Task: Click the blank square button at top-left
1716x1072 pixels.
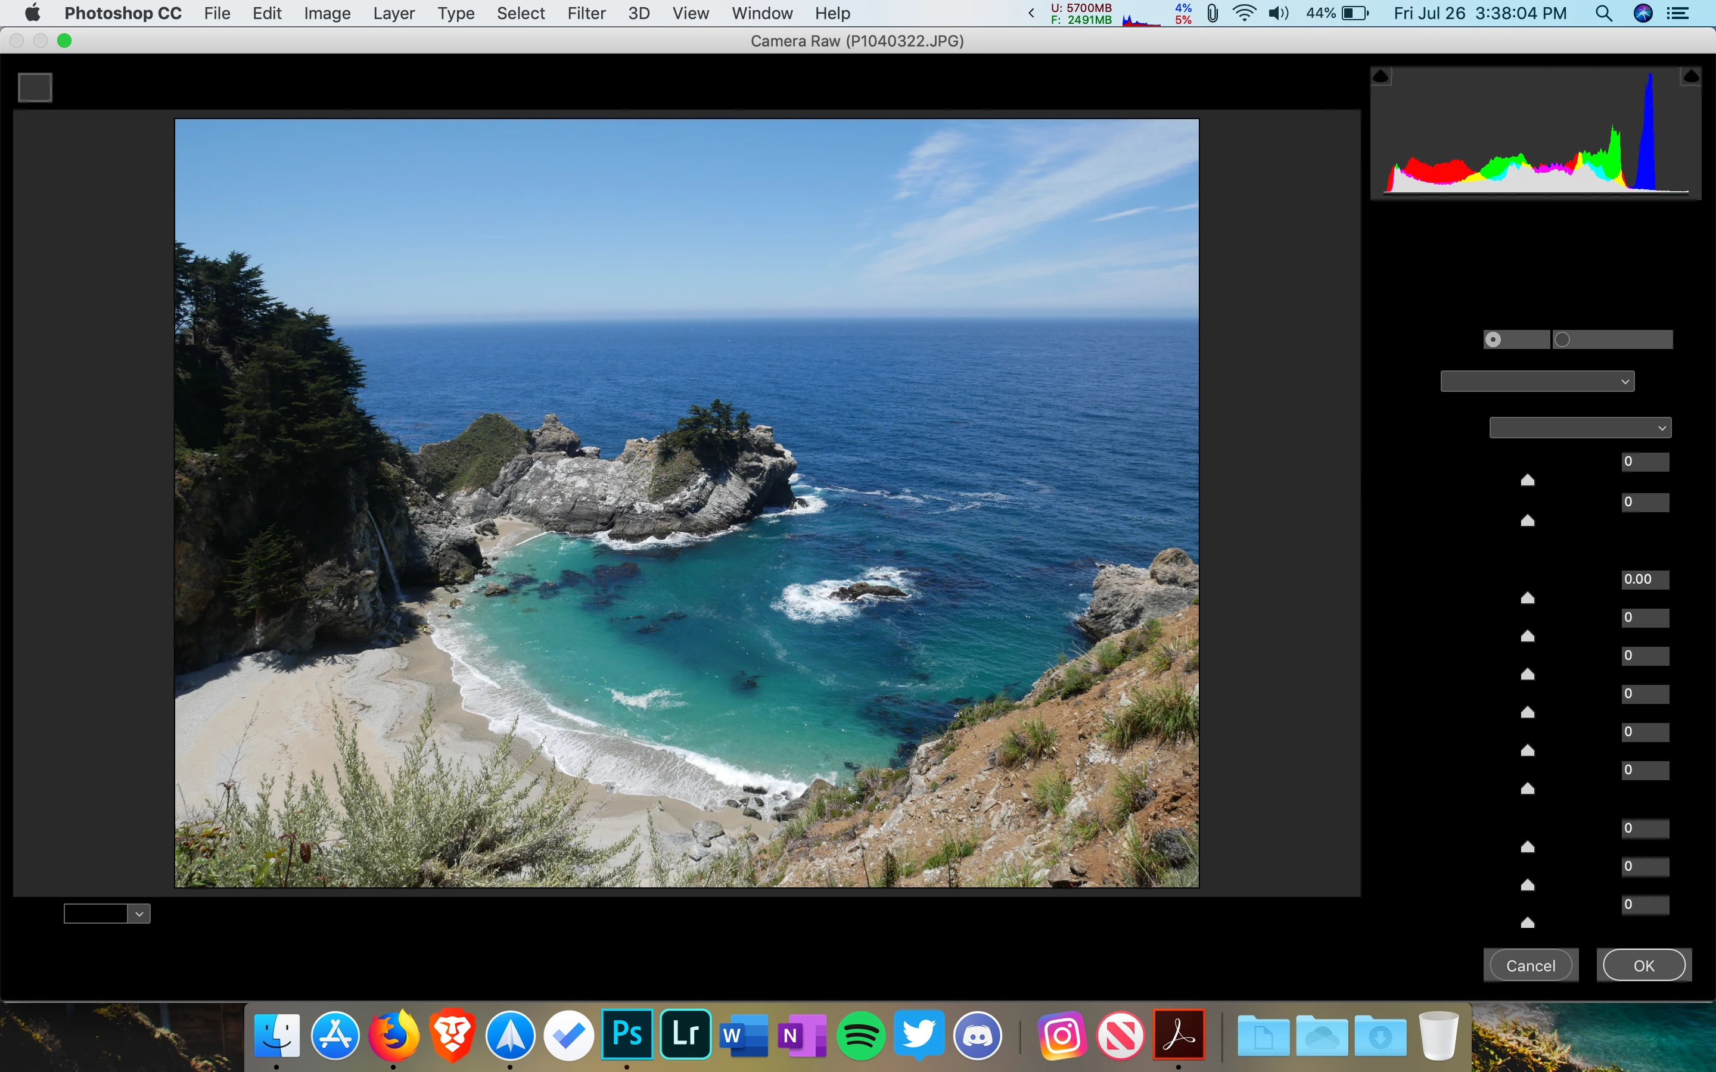Action: 35,87
